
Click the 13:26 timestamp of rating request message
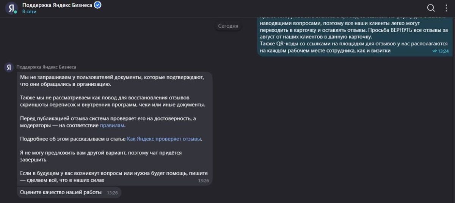pyautogui.click(x=112, y=193)
